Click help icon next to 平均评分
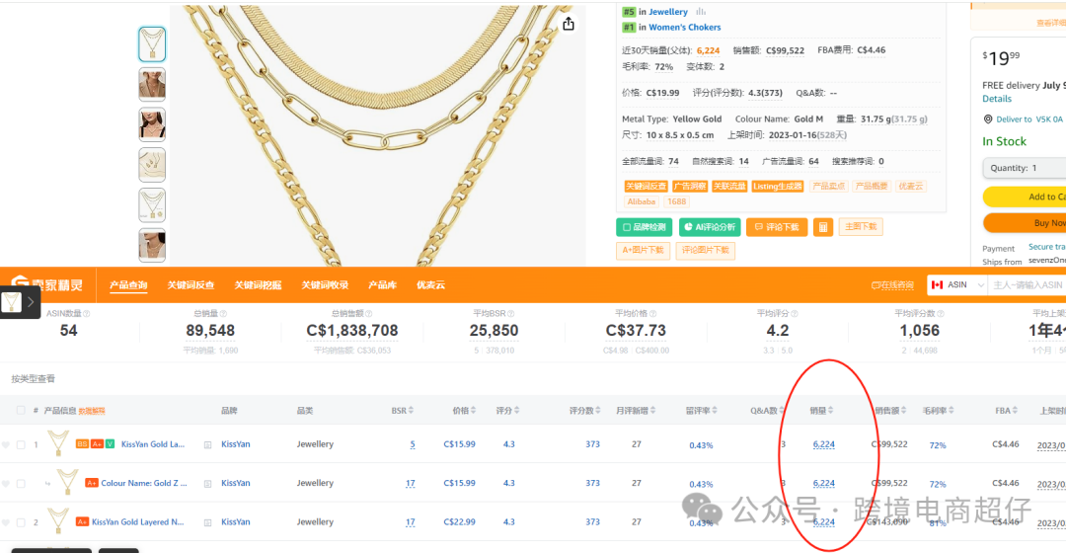Screen dimensions: 1066x553 pyautogui.click(x=794, y=314)
